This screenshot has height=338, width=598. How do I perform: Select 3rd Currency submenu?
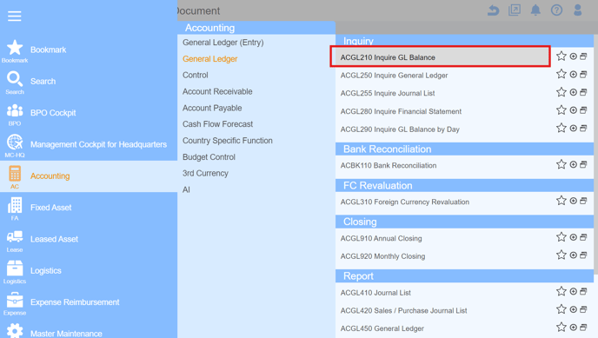click(x=205, y=174)
